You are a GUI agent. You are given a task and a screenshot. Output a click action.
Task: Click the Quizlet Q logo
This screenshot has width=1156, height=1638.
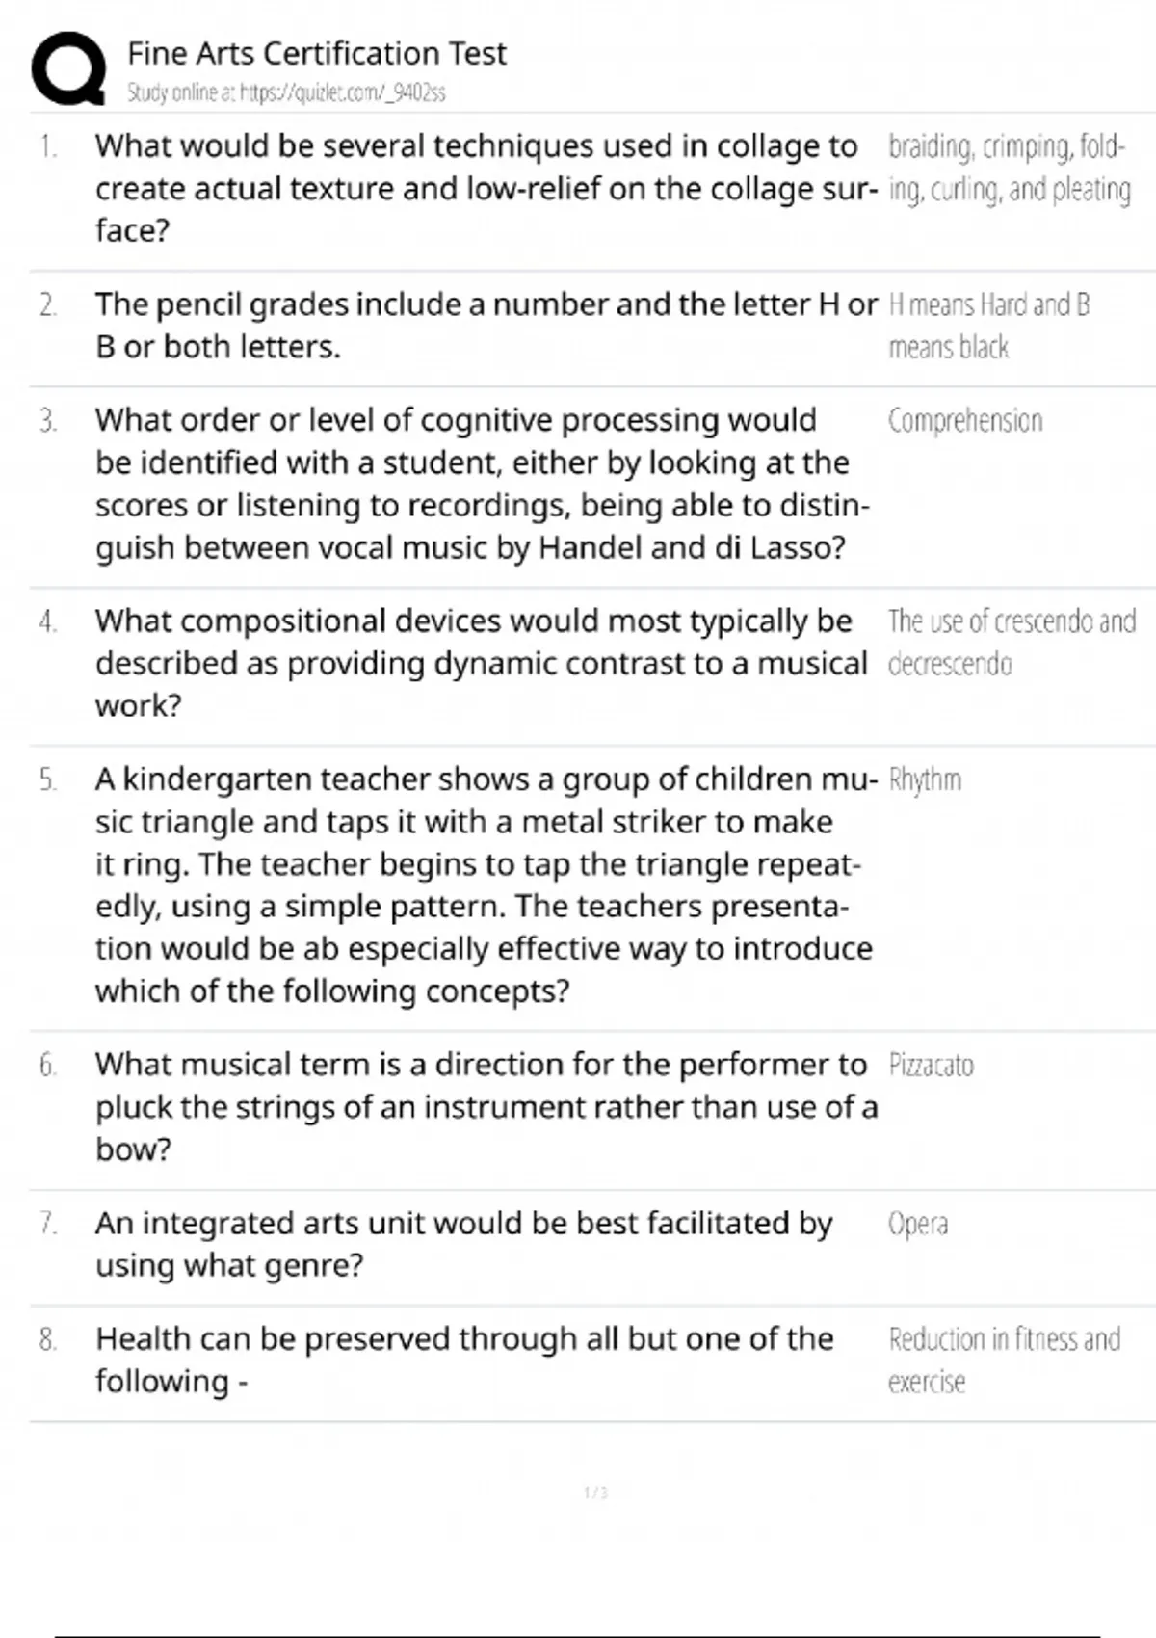[x=68, y=67]
